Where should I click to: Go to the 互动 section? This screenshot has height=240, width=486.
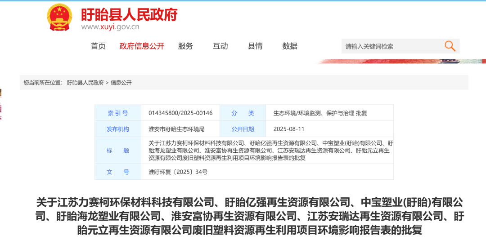(x=220, y=46)
